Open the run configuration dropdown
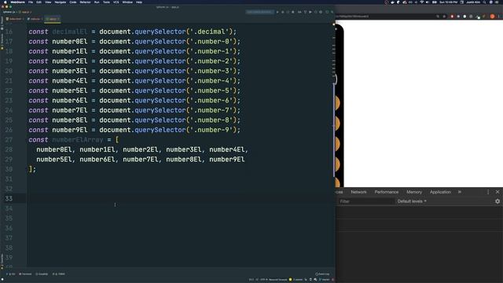The height and width of the screenshot is (283, 503). click(x=259, y=12)
